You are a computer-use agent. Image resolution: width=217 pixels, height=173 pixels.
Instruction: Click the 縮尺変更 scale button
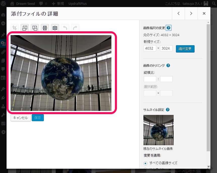185,49
